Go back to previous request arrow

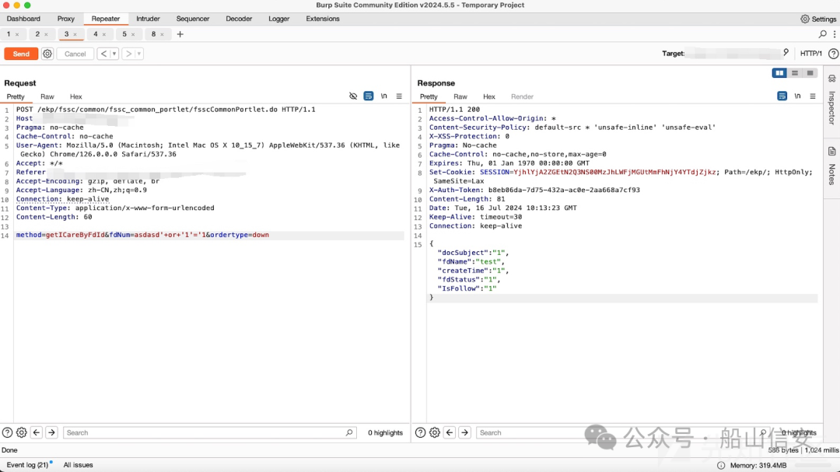104,54
